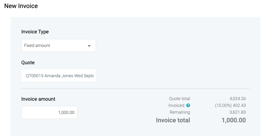Select the Fixed amount combo box
Viewport: 266px width, 139px height.
58,45
